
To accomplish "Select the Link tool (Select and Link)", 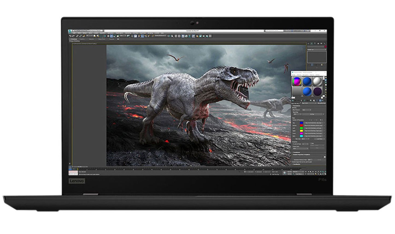I will tap(77, 36).
